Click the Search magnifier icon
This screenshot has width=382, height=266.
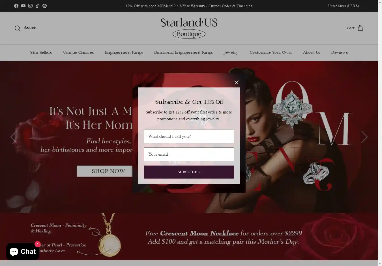coord(18,28)
